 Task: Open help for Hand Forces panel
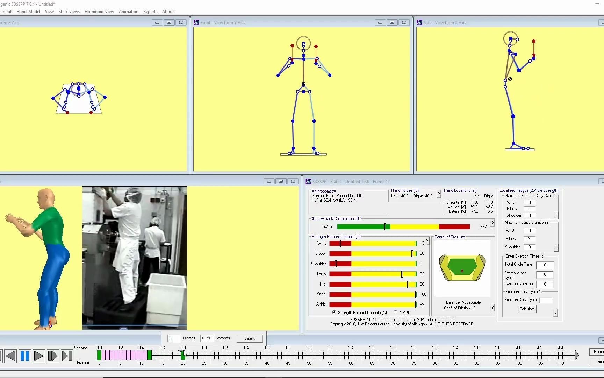[x=439, y=194]
